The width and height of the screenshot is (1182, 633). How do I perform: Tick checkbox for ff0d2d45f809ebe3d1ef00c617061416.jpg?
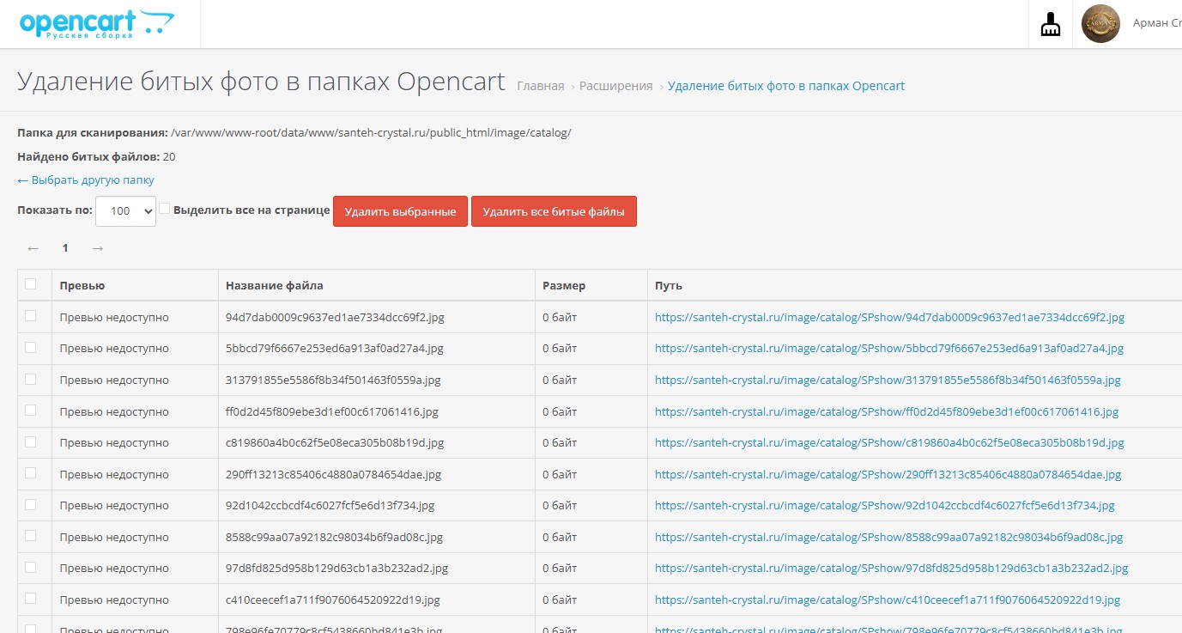pyautogui.click(x=31, y=411)
